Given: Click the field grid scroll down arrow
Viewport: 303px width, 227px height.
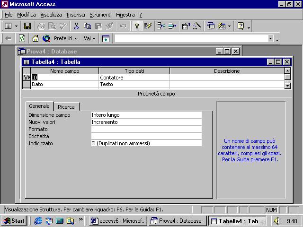Looking at the screenshot, I should (x=287, y=85).
